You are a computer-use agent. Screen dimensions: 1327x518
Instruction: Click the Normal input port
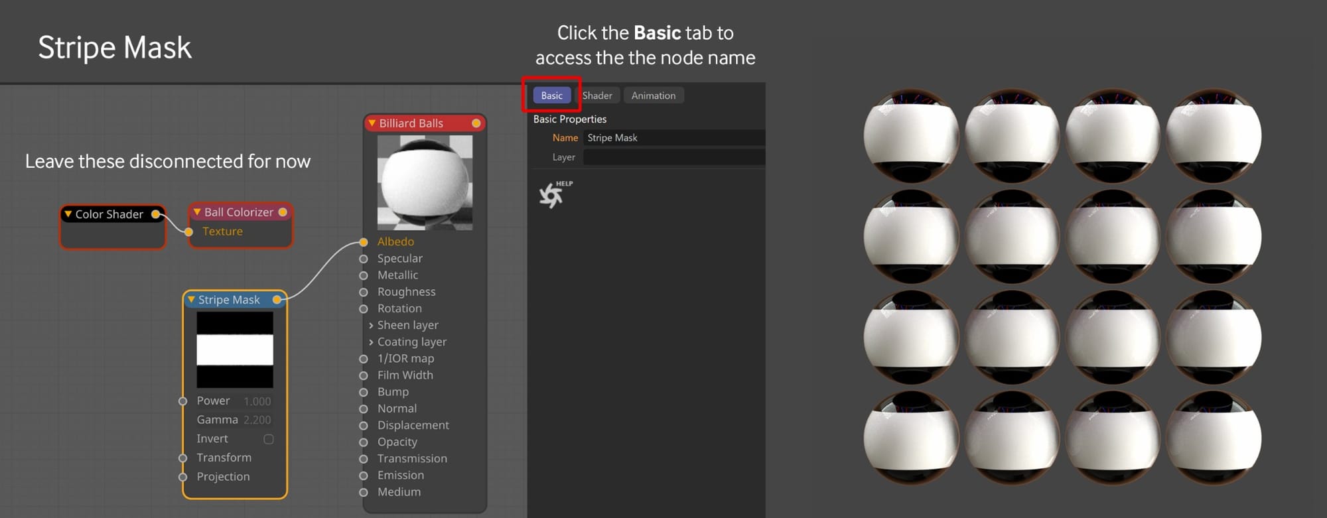[364, 409]
